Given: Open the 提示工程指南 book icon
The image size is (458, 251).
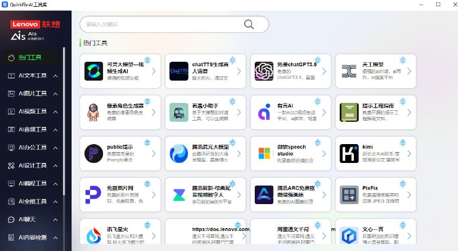Looking at the screenshot, I should pyautogui.click(x=349, y=113).
